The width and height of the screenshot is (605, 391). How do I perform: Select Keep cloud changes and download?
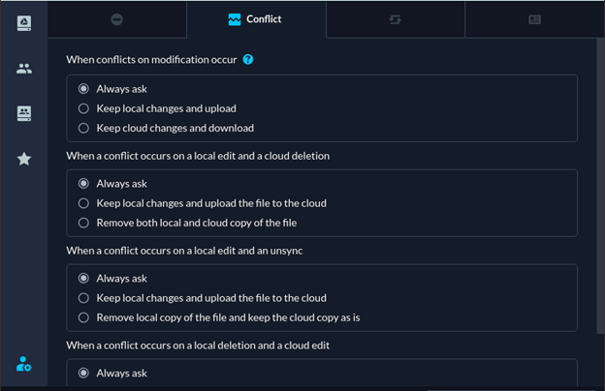pyautogui.click(x=166, y=128)
